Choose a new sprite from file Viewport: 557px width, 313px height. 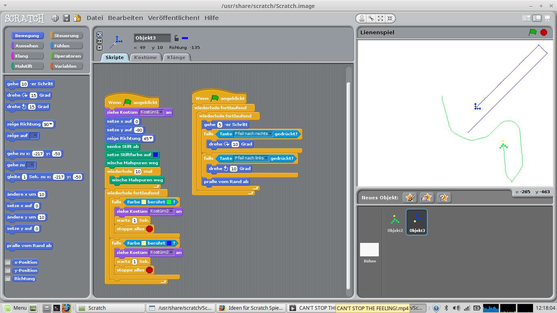tap(427, 197)
